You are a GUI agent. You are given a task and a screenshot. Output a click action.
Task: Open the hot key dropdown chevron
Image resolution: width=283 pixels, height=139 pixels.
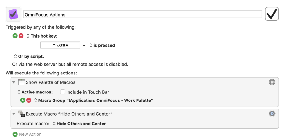click(x=84, y=45)
